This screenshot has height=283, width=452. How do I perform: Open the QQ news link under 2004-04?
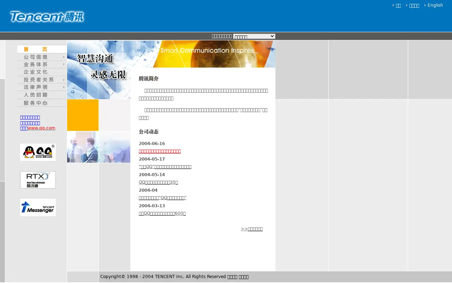[x=162, y=198]
